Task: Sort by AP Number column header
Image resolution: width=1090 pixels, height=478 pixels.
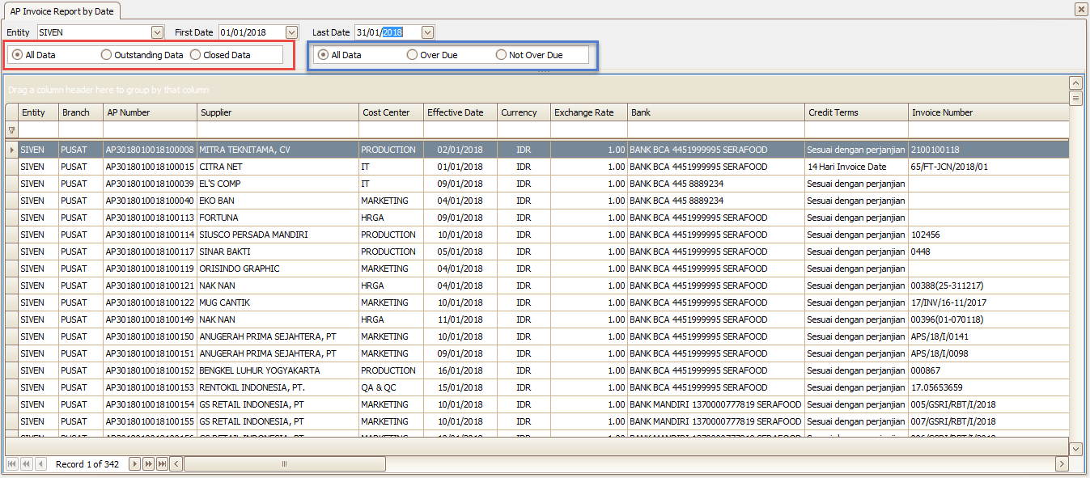Action: (151, 112)
